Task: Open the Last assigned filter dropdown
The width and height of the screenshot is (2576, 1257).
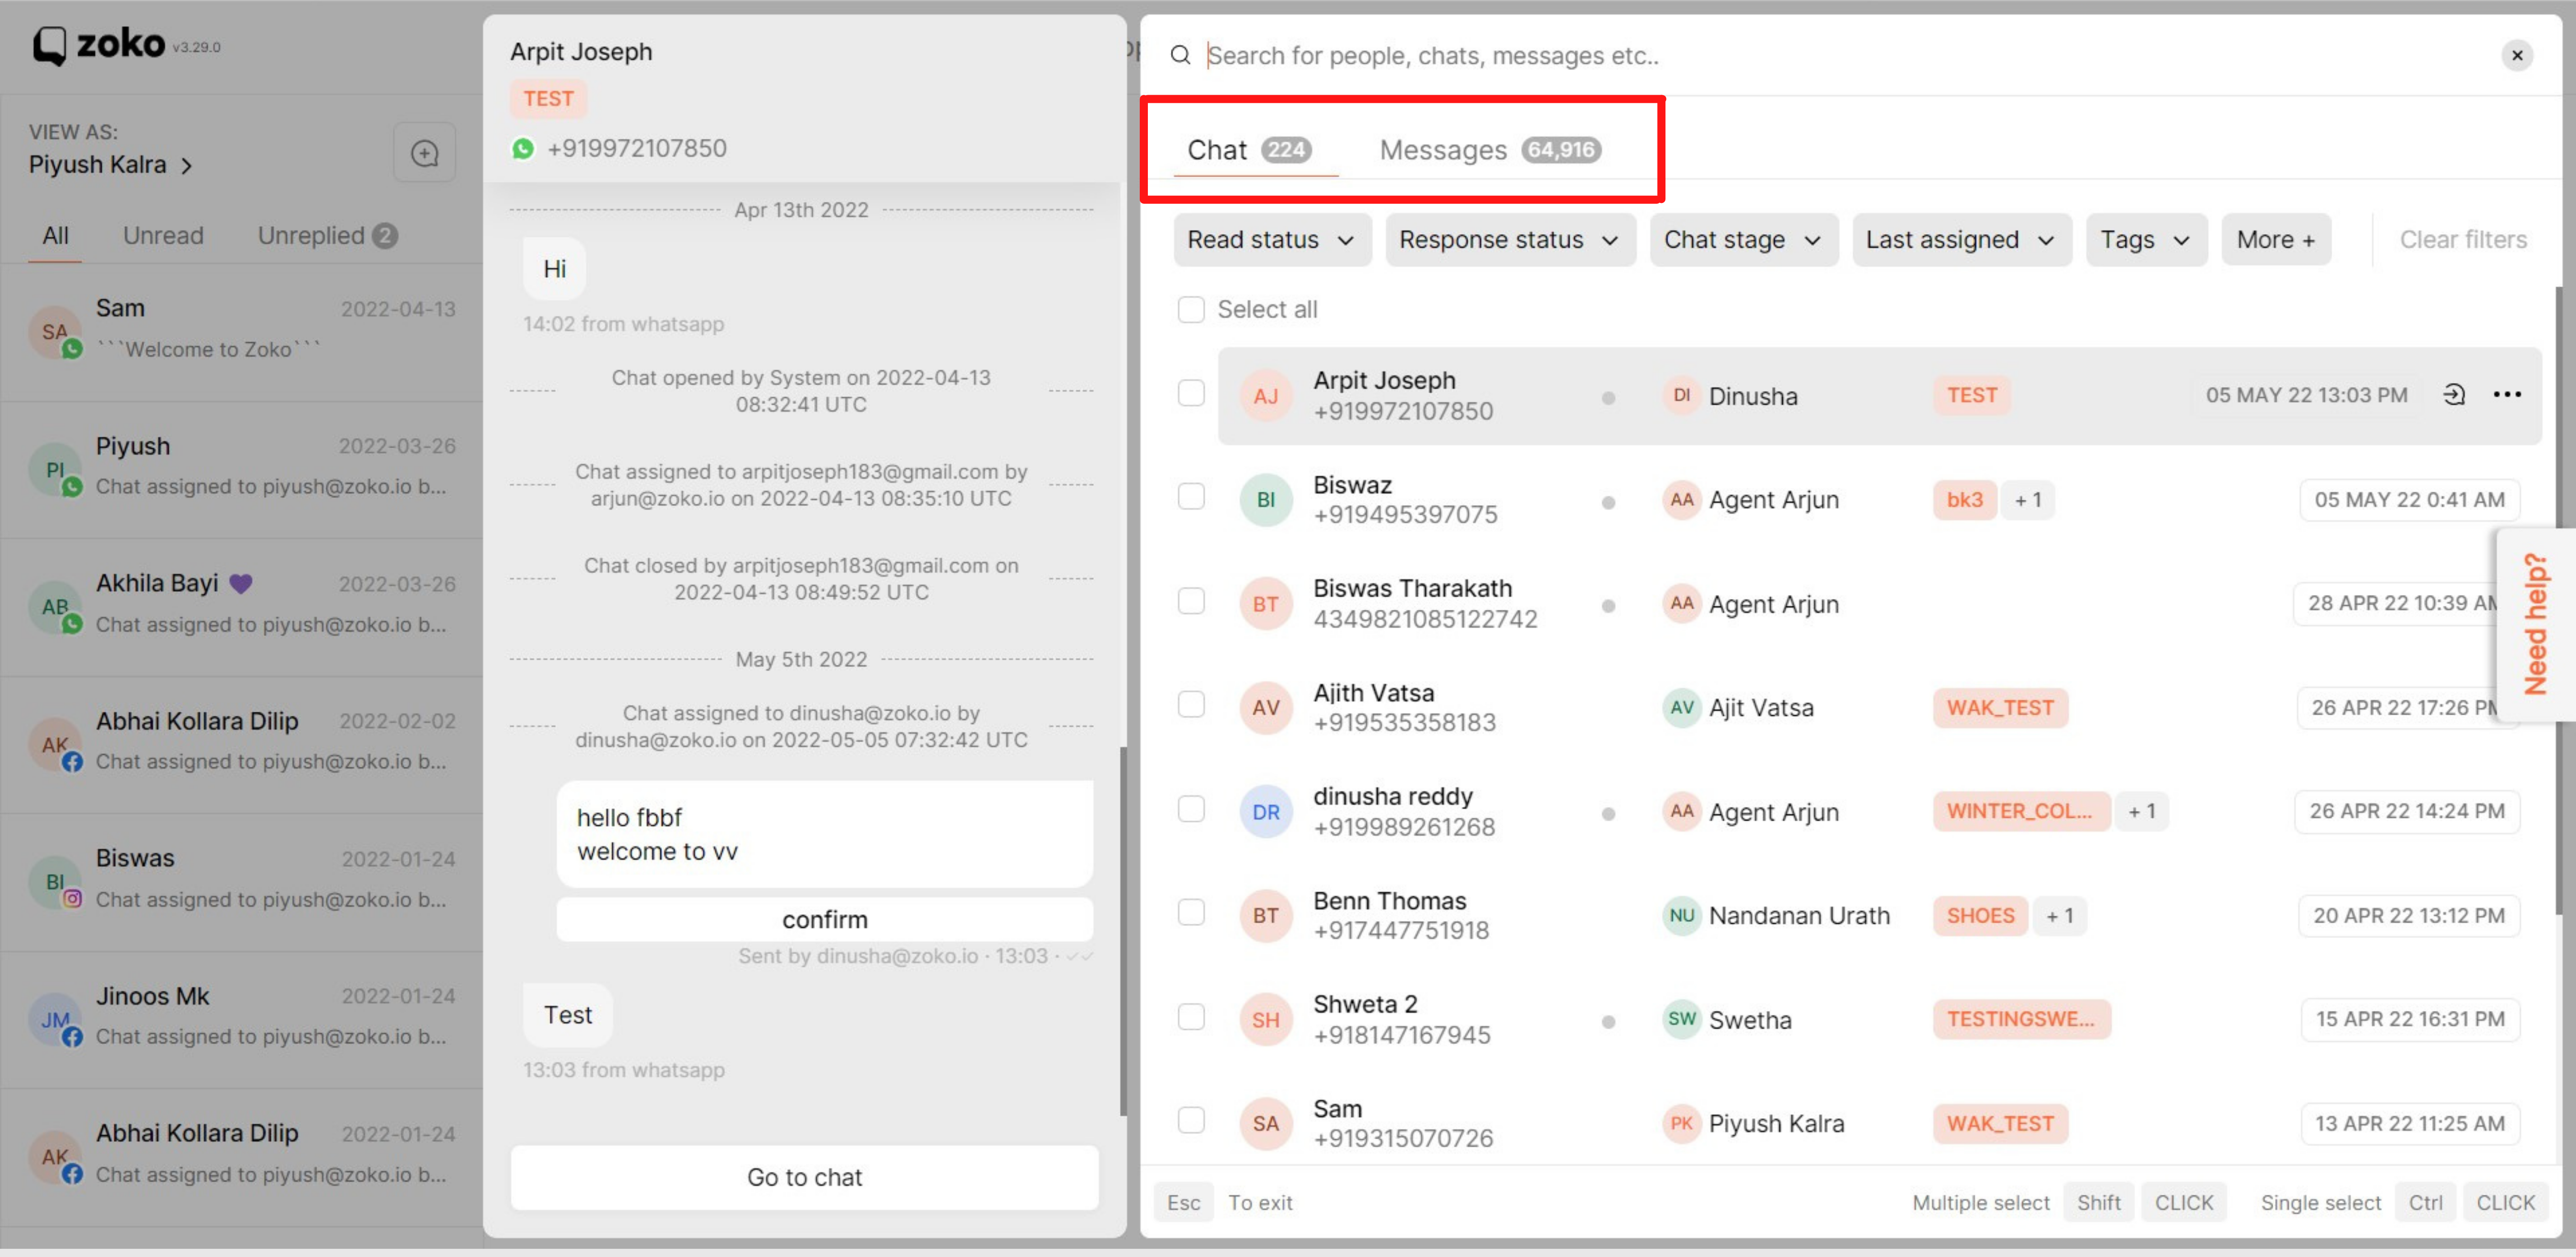Action: pos(1961,240)
